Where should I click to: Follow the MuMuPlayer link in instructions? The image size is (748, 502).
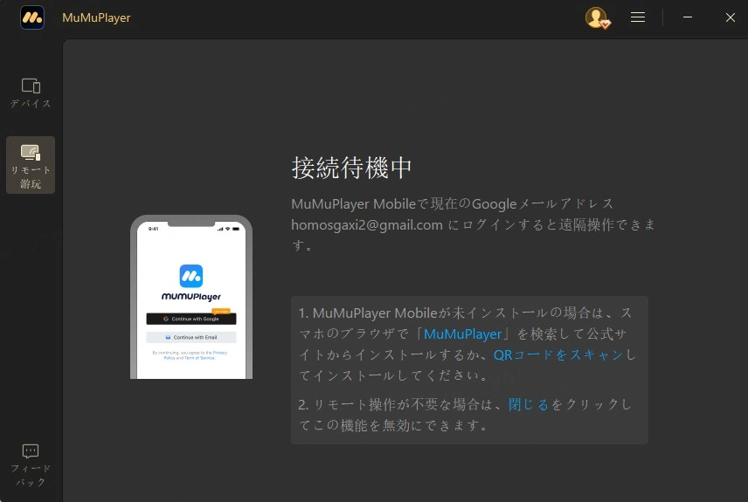[x=463, y=334]
